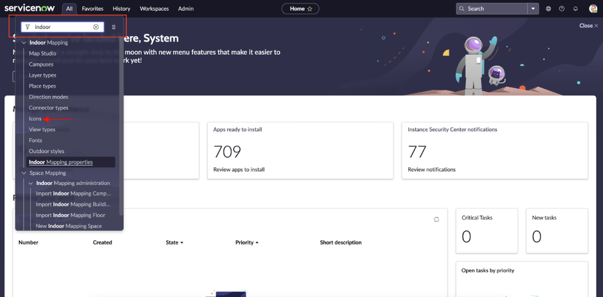
Task: Click the filter funnel icon
Action: 28,27
